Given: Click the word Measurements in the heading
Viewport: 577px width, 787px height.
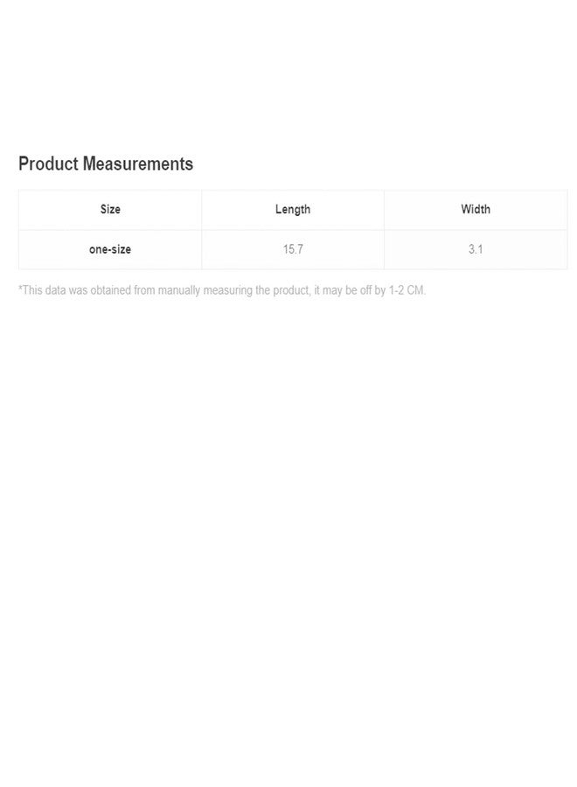Looking at the screenshot, I should [138, 164].
